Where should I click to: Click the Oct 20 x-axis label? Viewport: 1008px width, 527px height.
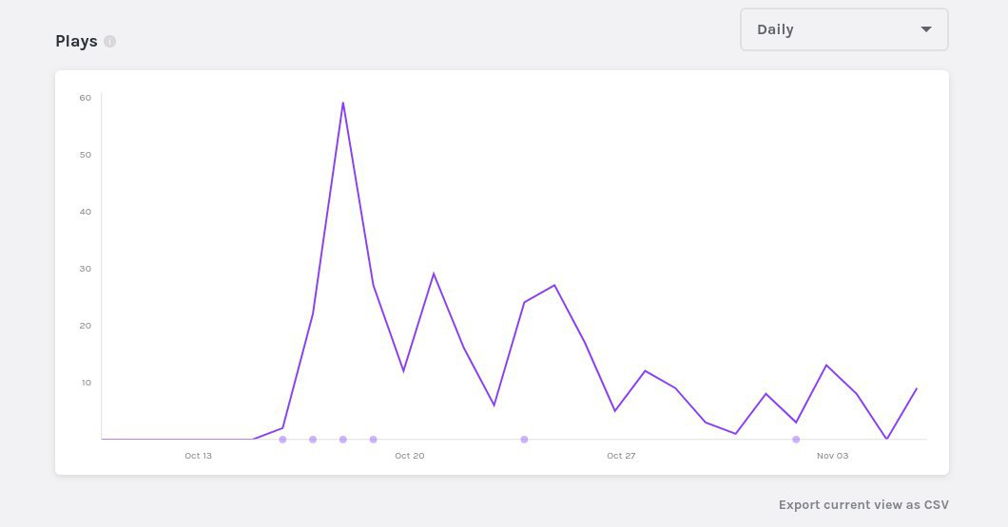410,456
